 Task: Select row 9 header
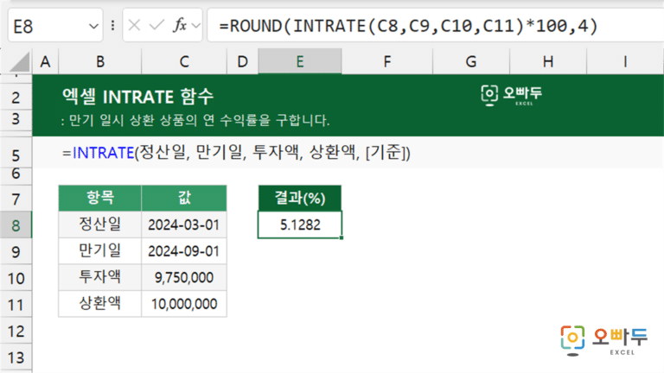tap(16, 251)
